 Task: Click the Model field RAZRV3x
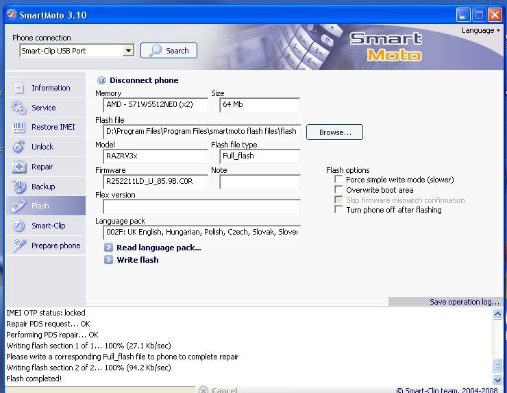[156, 156]
